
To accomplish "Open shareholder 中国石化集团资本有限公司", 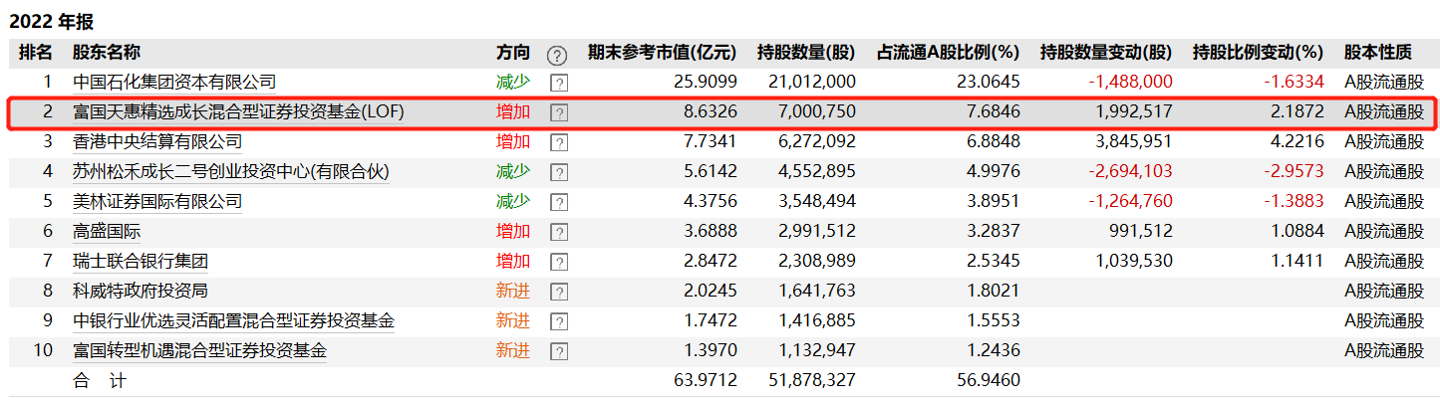I will click(174, 82).
